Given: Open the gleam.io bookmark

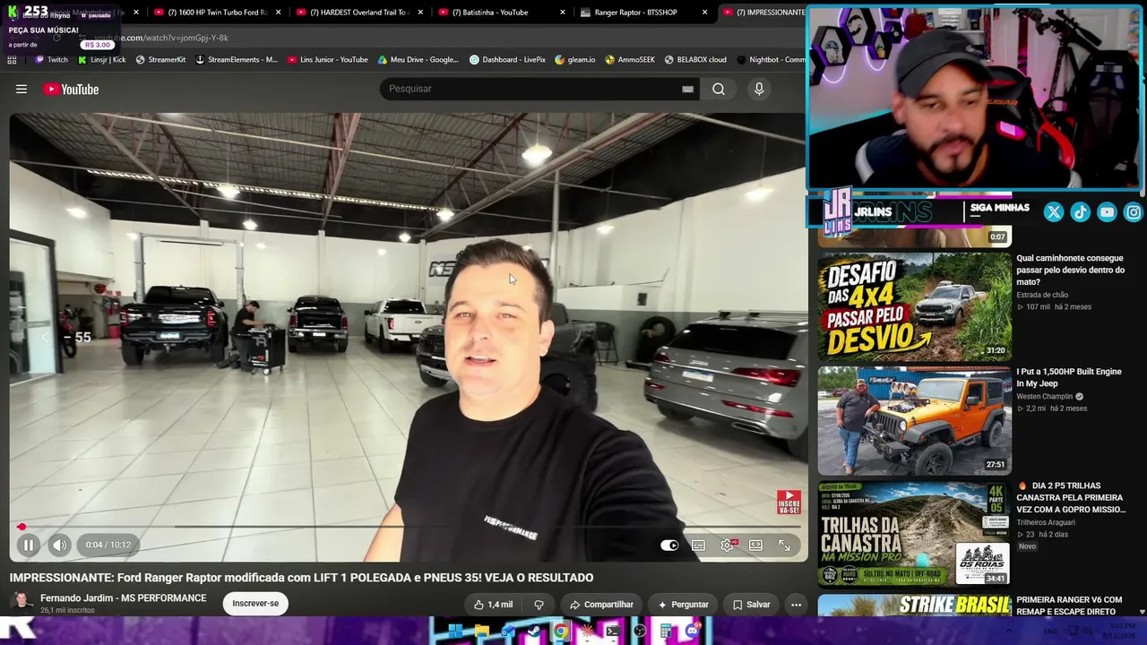Looking at the screenshot, I should tap(575, 60).
